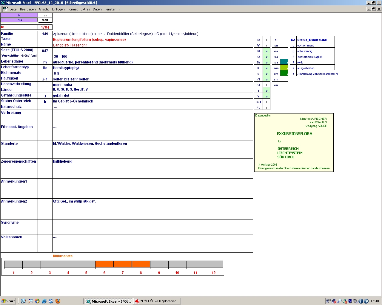The image size is (382, 305).
Task: Open the Datei menu
Action: 13,9
